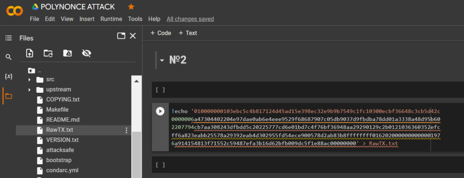Open the File menu

point(34,19)
